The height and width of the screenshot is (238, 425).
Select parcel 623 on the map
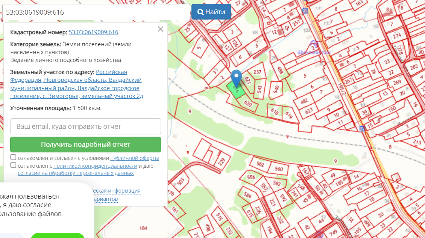click(309, 110)
